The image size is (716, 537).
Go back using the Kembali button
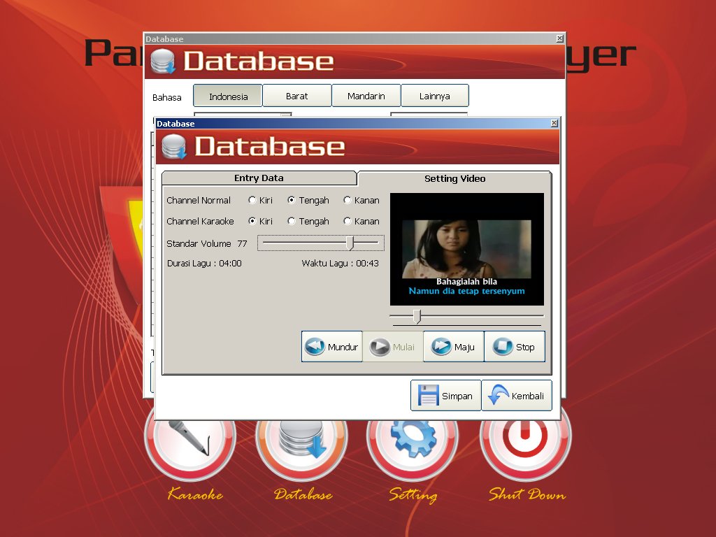[517, 396]
